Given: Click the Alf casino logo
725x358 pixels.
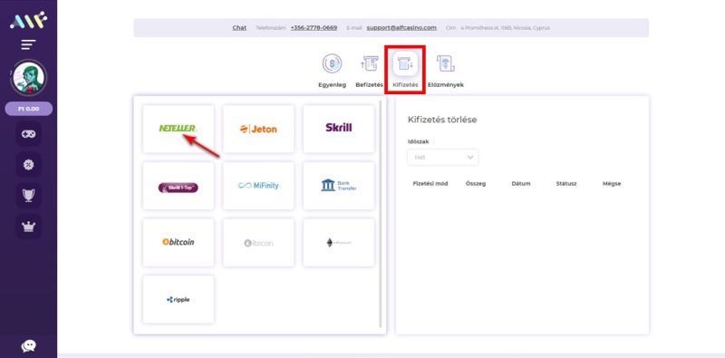Looking at the screenshot, I should (28, 19).
